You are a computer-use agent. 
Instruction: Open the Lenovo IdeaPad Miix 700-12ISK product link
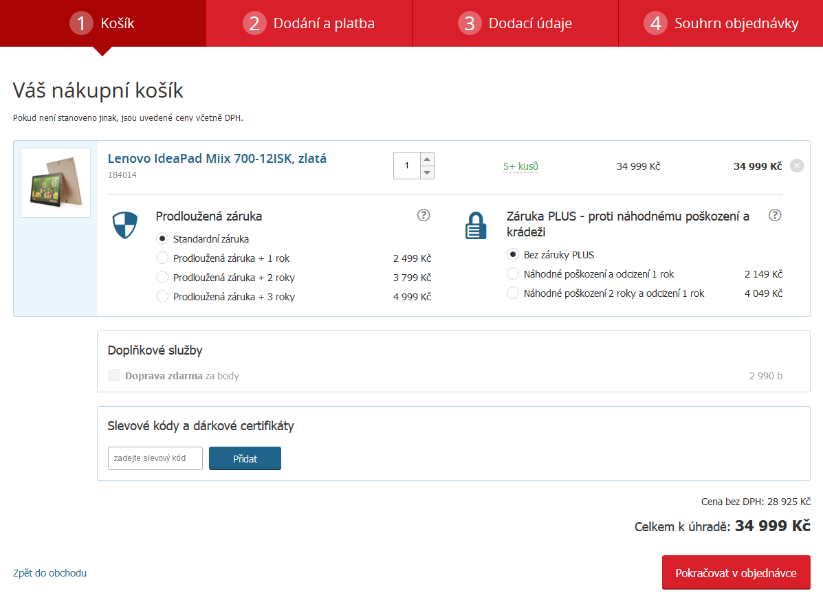[217, 159]
